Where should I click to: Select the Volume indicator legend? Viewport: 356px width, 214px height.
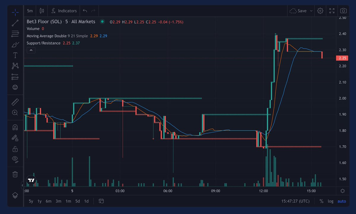point(33,29)
